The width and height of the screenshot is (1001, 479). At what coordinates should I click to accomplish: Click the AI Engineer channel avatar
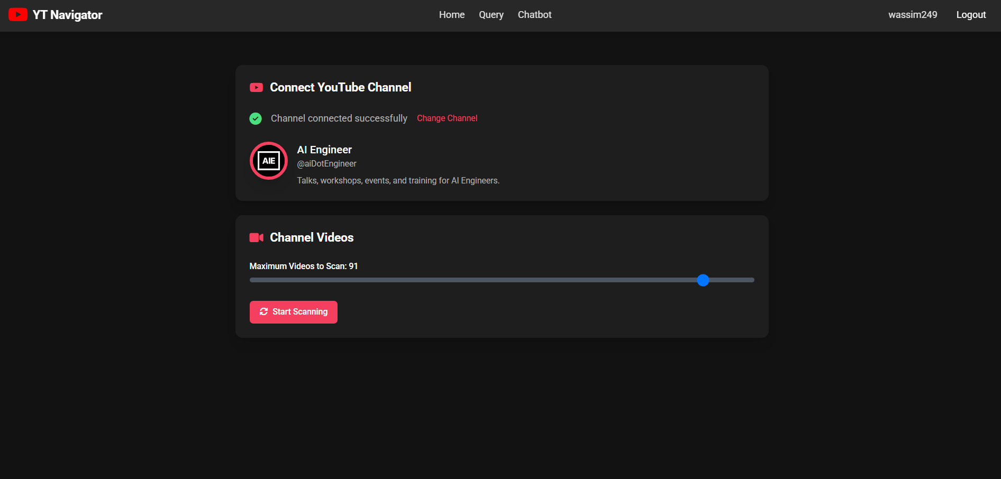(x=269, y=161)
